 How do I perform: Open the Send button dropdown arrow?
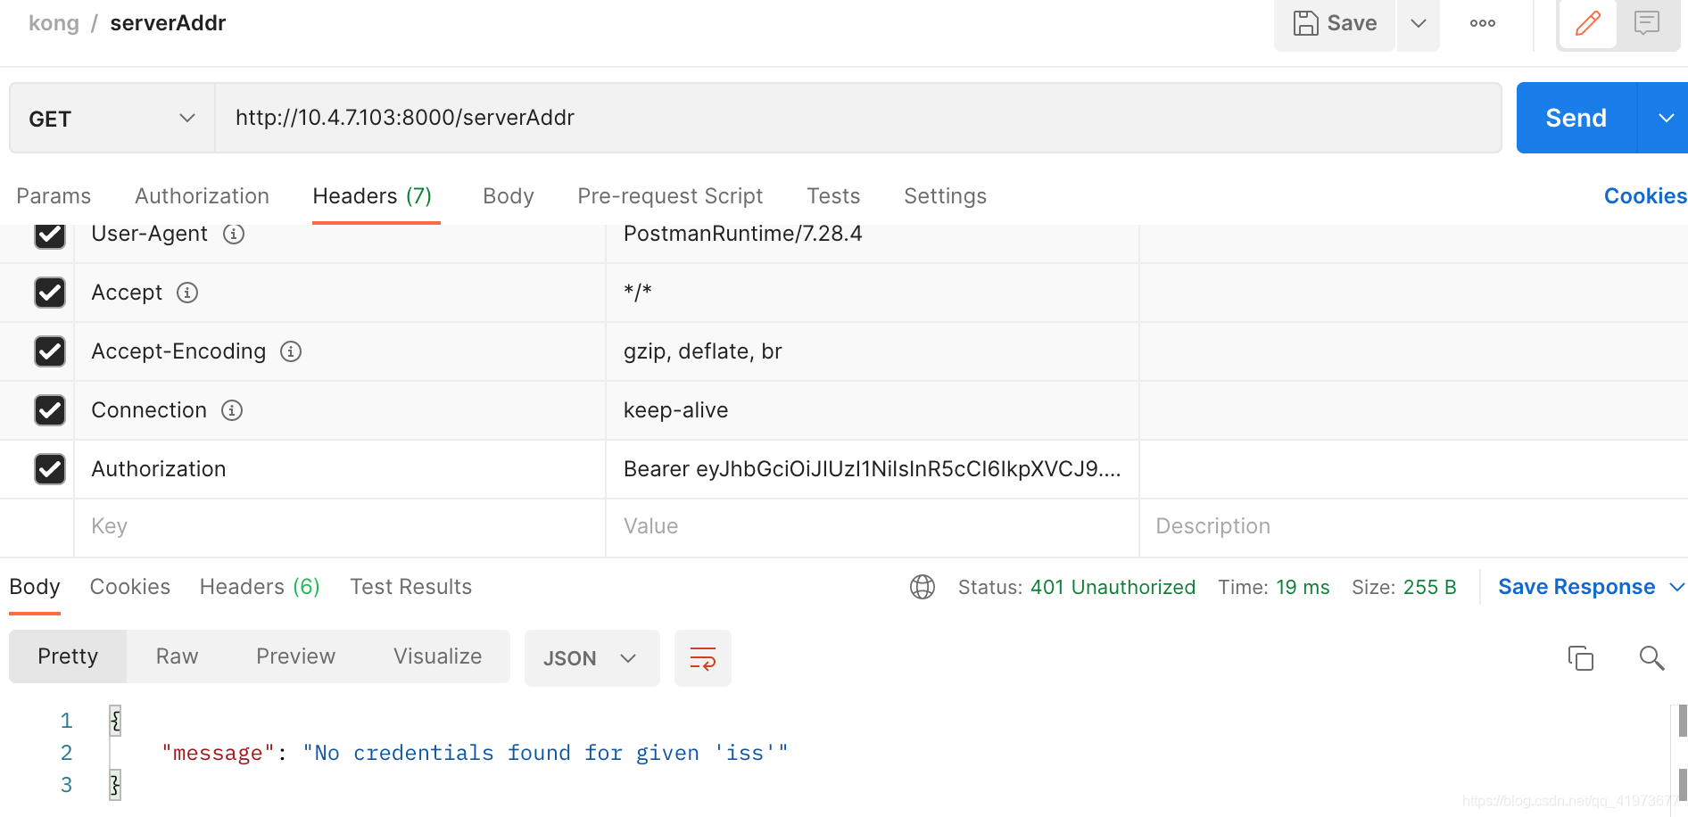[x=1665, y=119]
